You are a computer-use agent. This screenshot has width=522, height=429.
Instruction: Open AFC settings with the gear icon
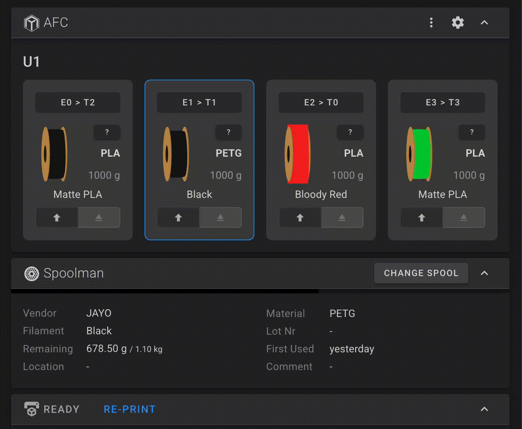tap(457, 22)
